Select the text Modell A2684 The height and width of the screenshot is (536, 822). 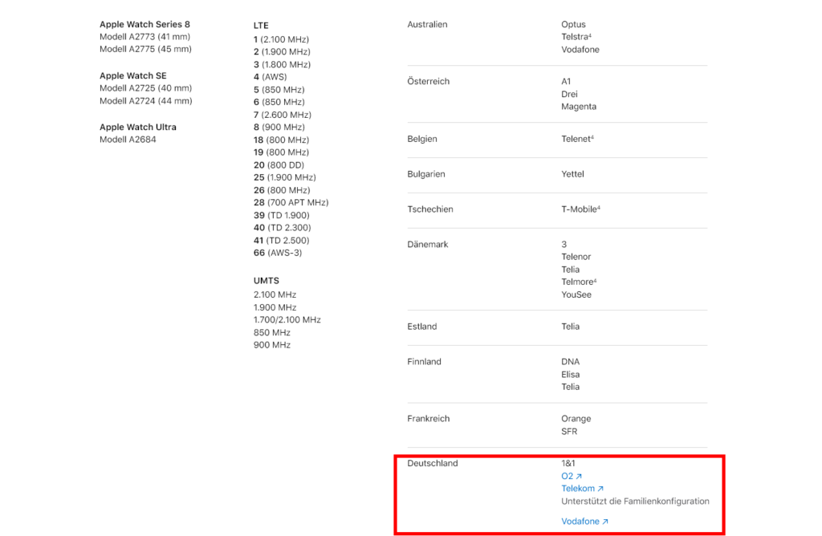point(128,140)
